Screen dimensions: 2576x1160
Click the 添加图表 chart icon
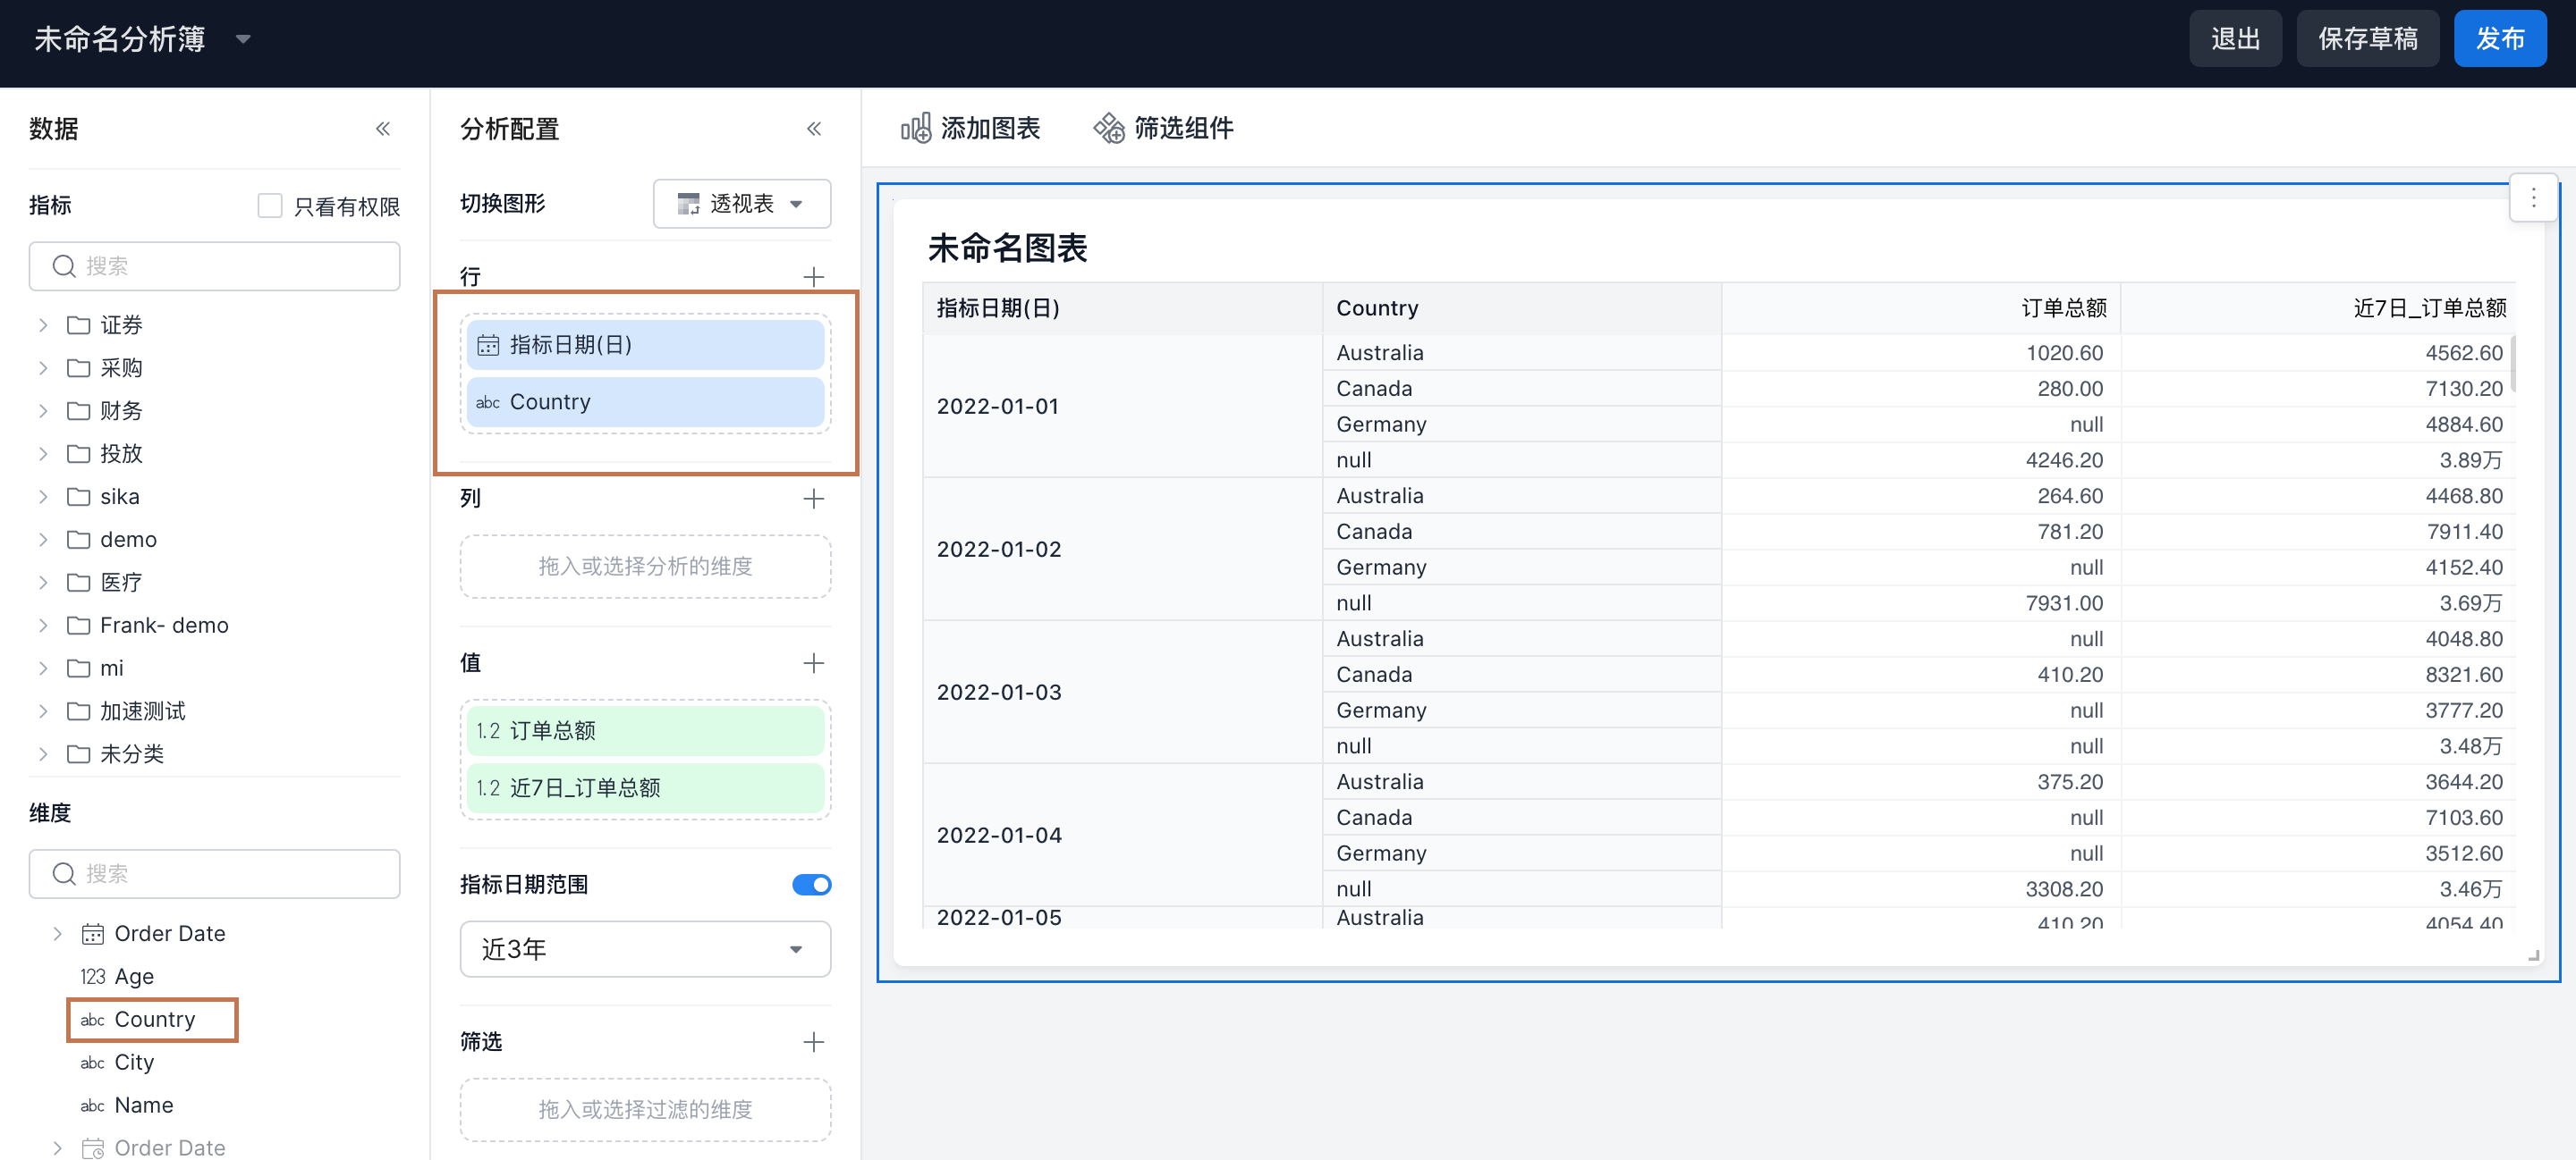pyautogui.click(x=915, y=128)
